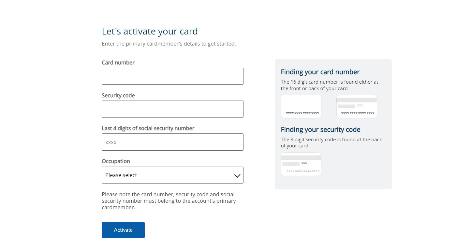Open the Occupation dropdown
The height and width of the screenshot is (246, 457).
[172, 175]
